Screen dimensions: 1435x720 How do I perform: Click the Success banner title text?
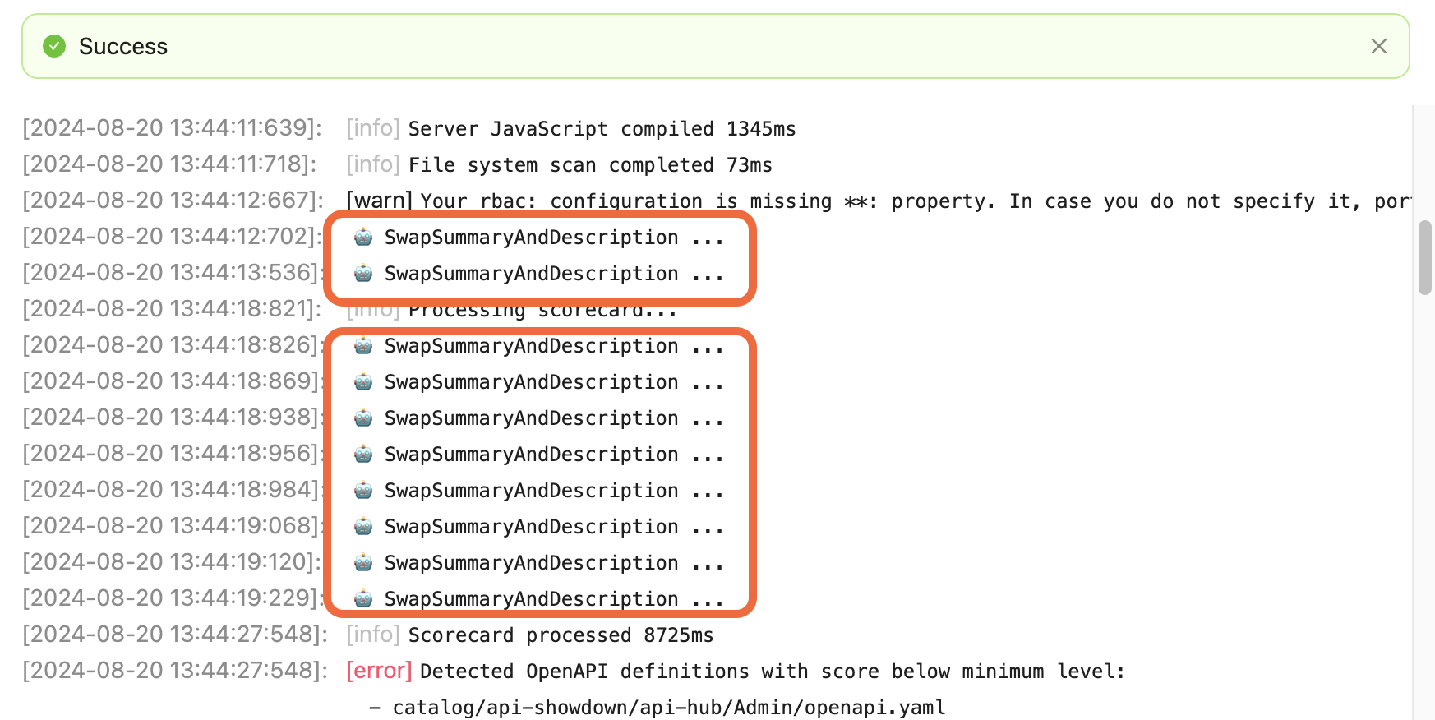point(123,46)
